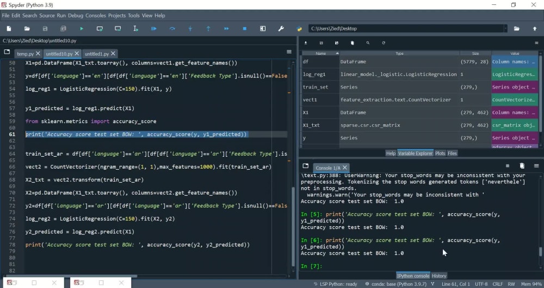Image resolution: width=544 pixels, height=288 pixels.
Task: Import data in Variable Explorer
Action: (x=306, y=43)
